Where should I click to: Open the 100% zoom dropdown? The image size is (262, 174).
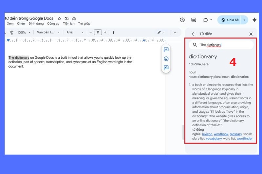pyautogui.click(x=24, y=32)
